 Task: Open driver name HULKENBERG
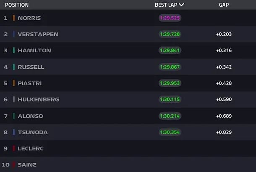click(x=39, y=100)
